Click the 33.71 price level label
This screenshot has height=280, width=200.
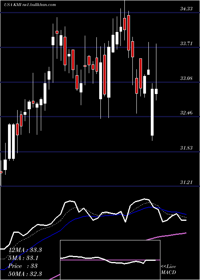pos(186,43)
